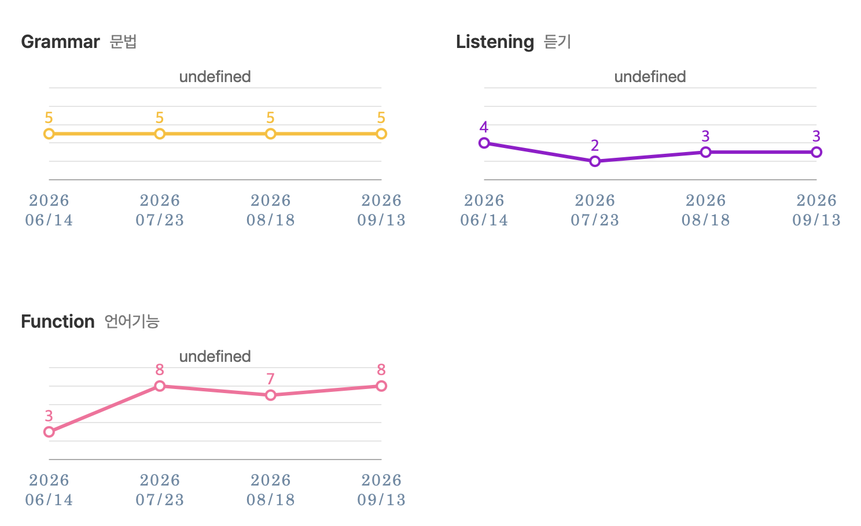Click 2026 07/23 label under Listening chart
Image resolution: width=861 pixels, height=526 pixels.
pyautogui.click(x=595, y=210)
